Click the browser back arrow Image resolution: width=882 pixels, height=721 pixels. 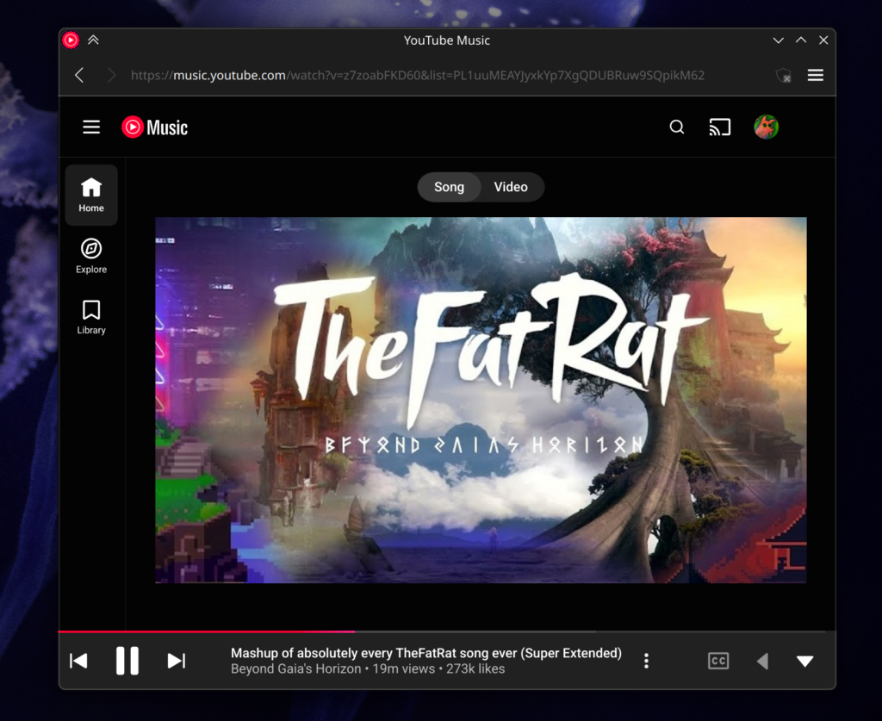pos(79,75)
